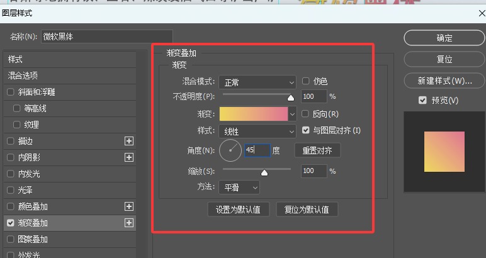This screenshot has width=486, height=258.
Task: Click the 新建样式(W)... button
Action: 444,81
